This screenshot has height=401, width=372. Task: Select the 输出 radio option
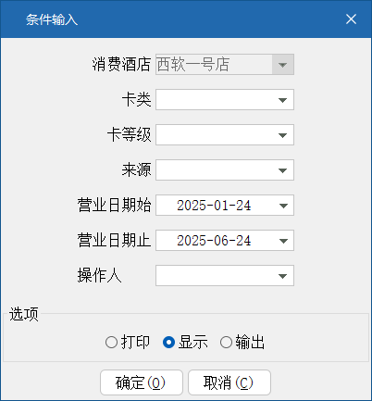point(226,343)
